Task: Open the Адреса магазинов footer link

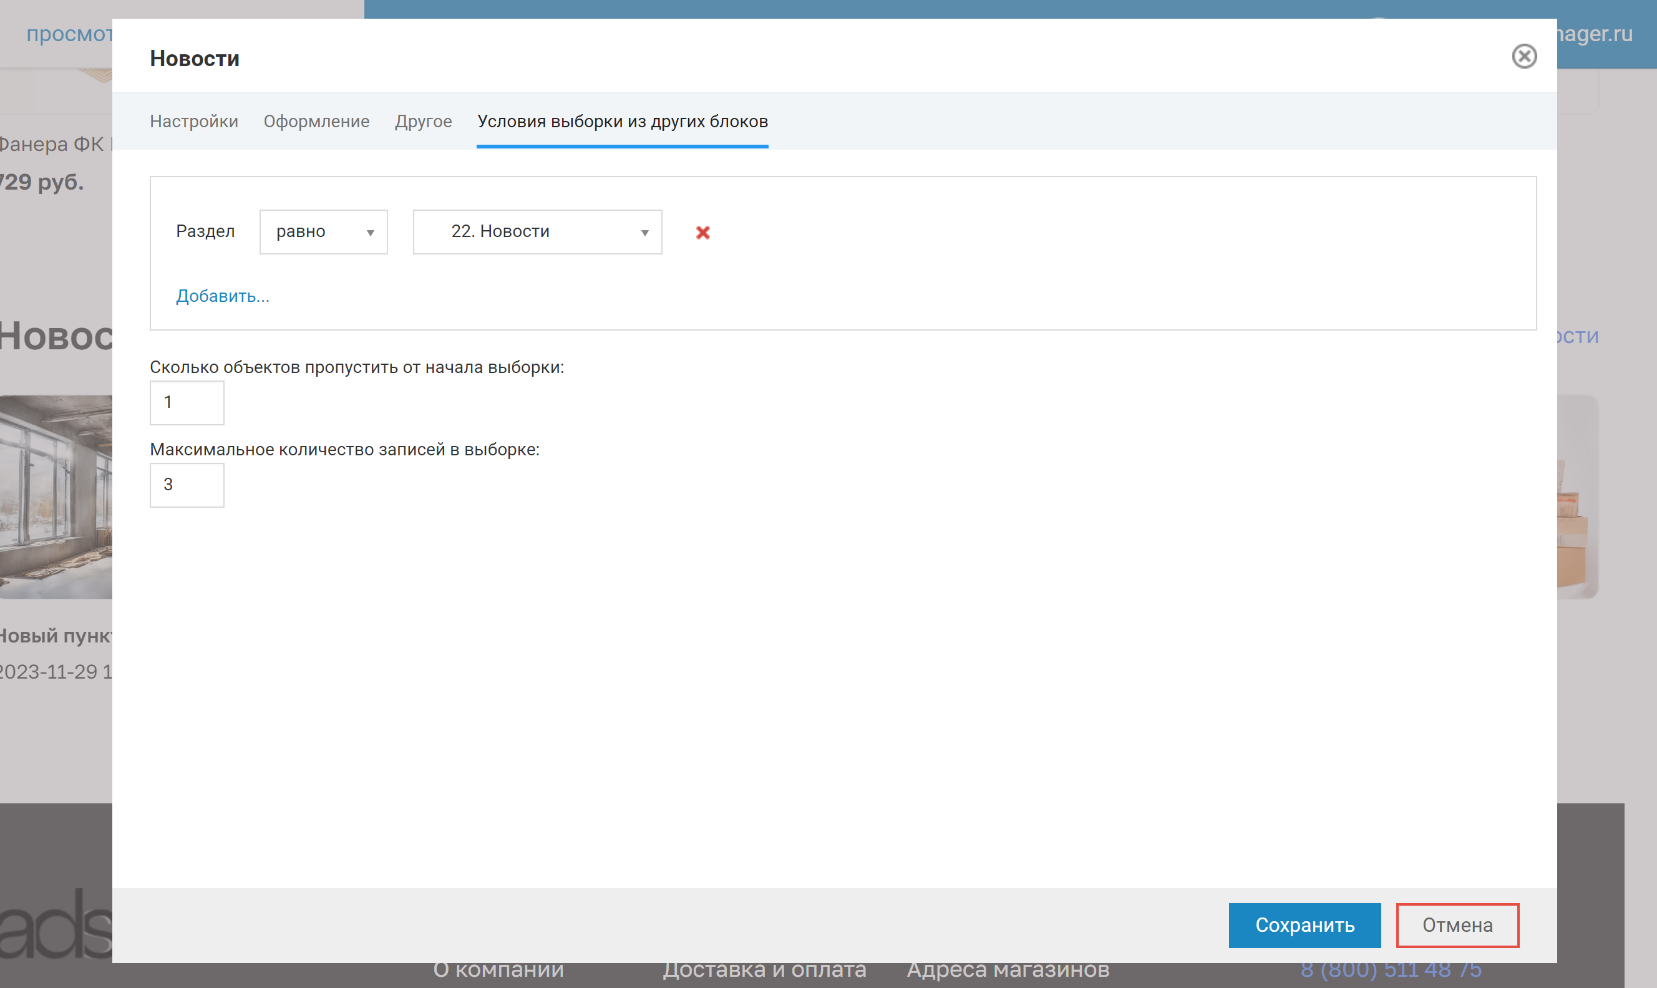Action: click(1008, 971)
